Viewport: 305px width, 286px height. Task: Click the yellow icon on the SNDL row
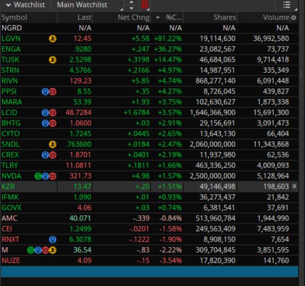click(52, 144)
